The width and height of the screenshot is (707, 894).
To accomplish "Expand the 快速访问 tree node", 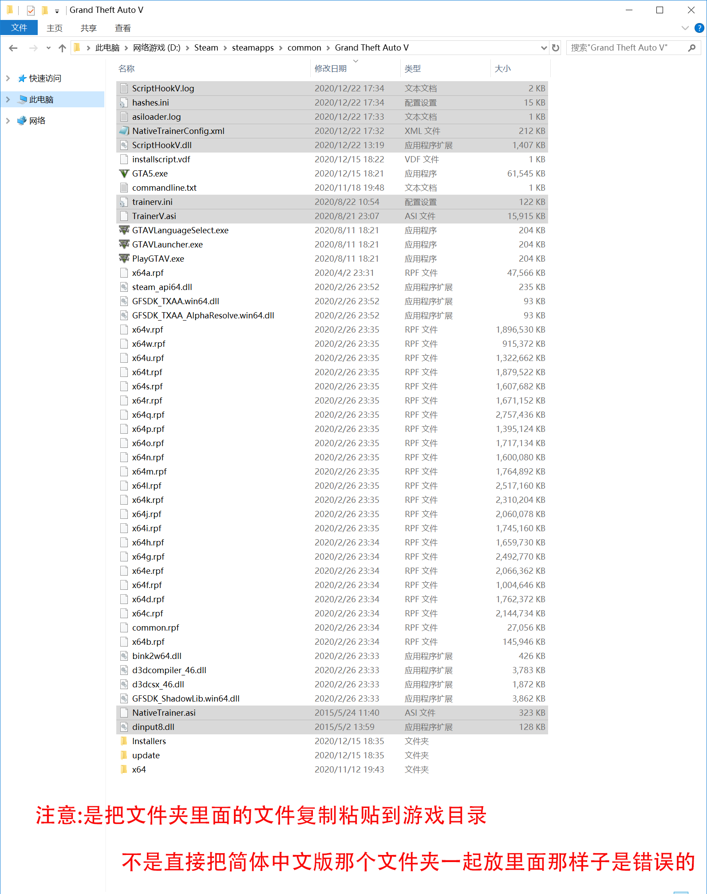I will [8, 78].
